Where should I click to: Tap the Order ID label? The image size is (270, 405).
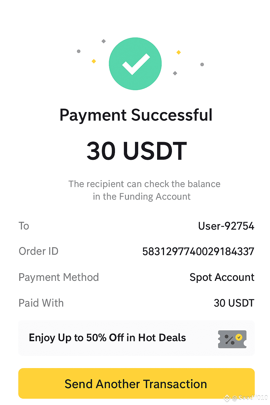click(38, 251)
